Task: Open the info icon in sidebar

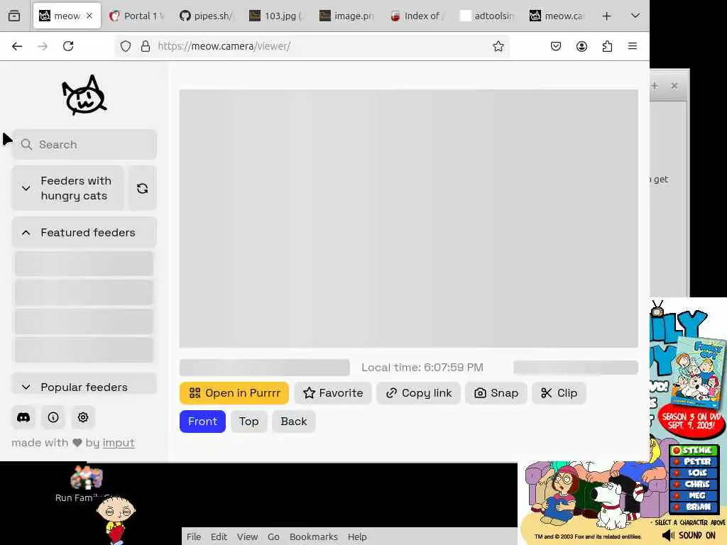Action: click(x=53, y=417)
